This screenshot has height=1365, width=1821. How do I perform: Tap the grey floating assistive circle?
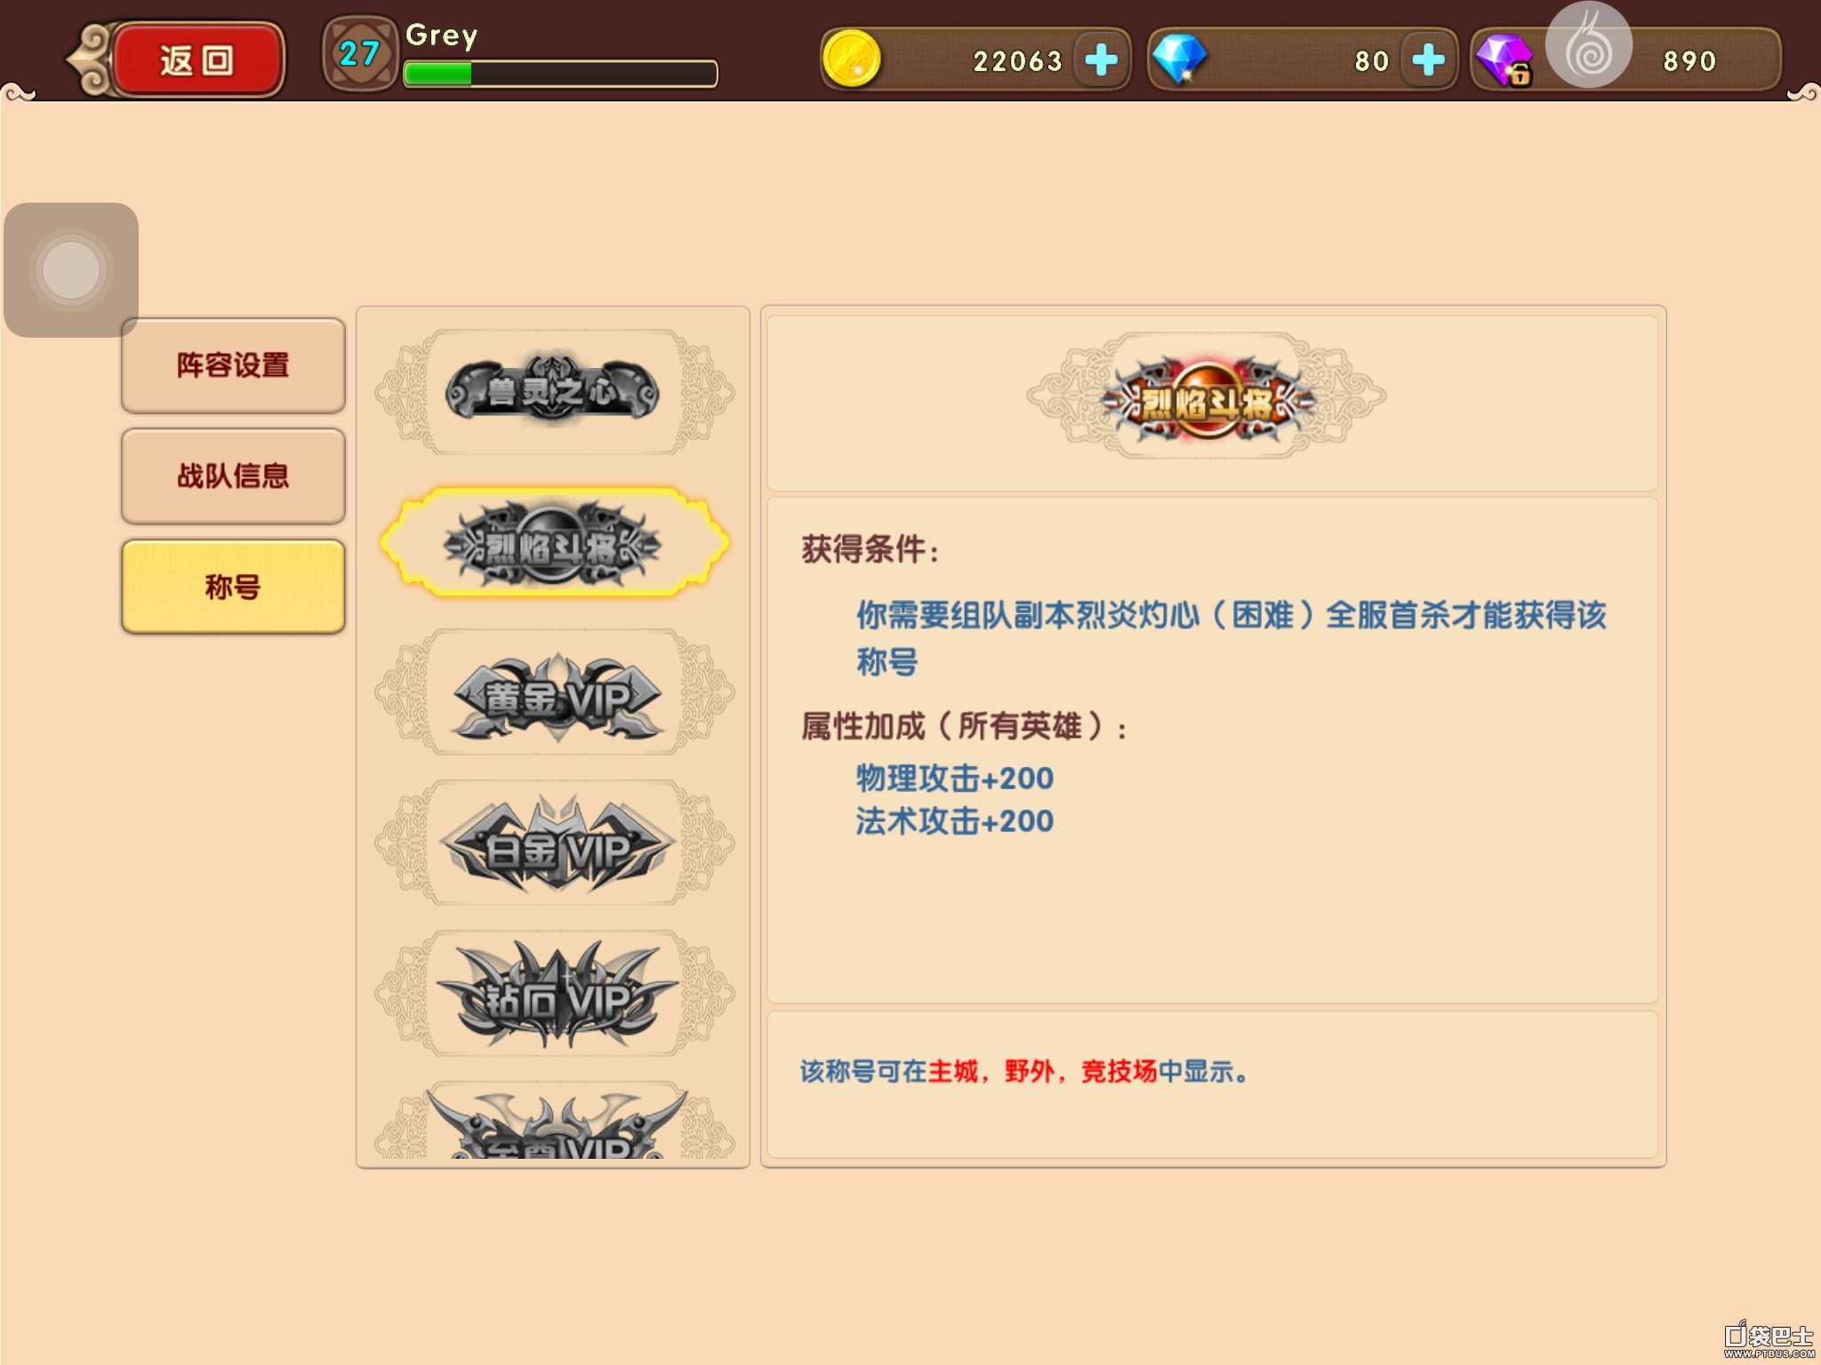71,270
